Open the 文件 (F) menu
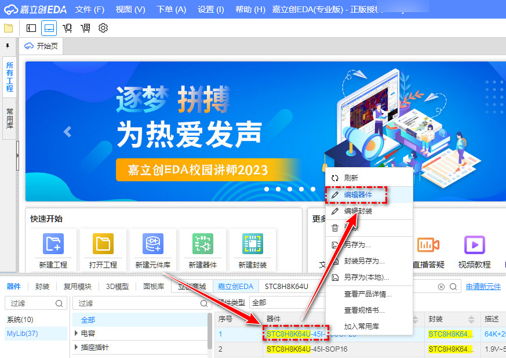Image resolution: width=506 pixels, height=358 pixels. 90,9
